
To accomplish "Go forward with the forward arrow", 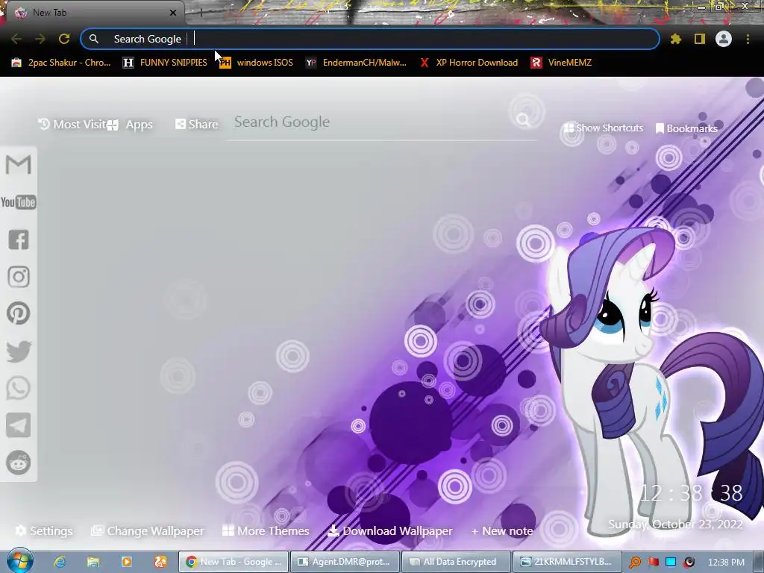I will (x=40, y=39).
